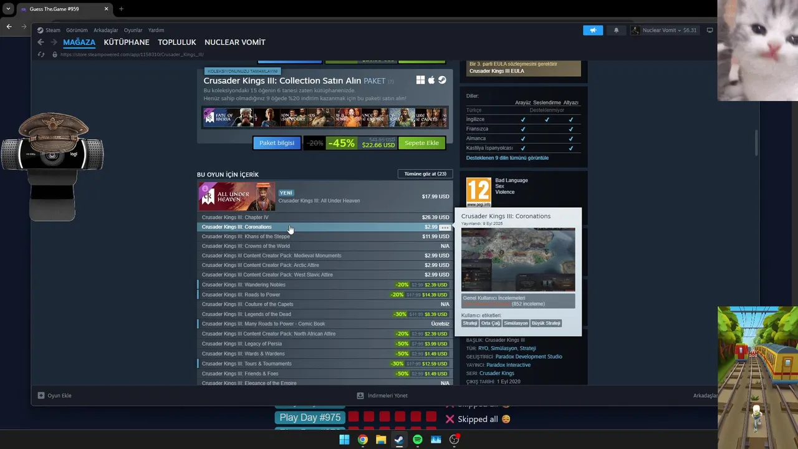Open Spotify from the taskbar

coord(418,440)
